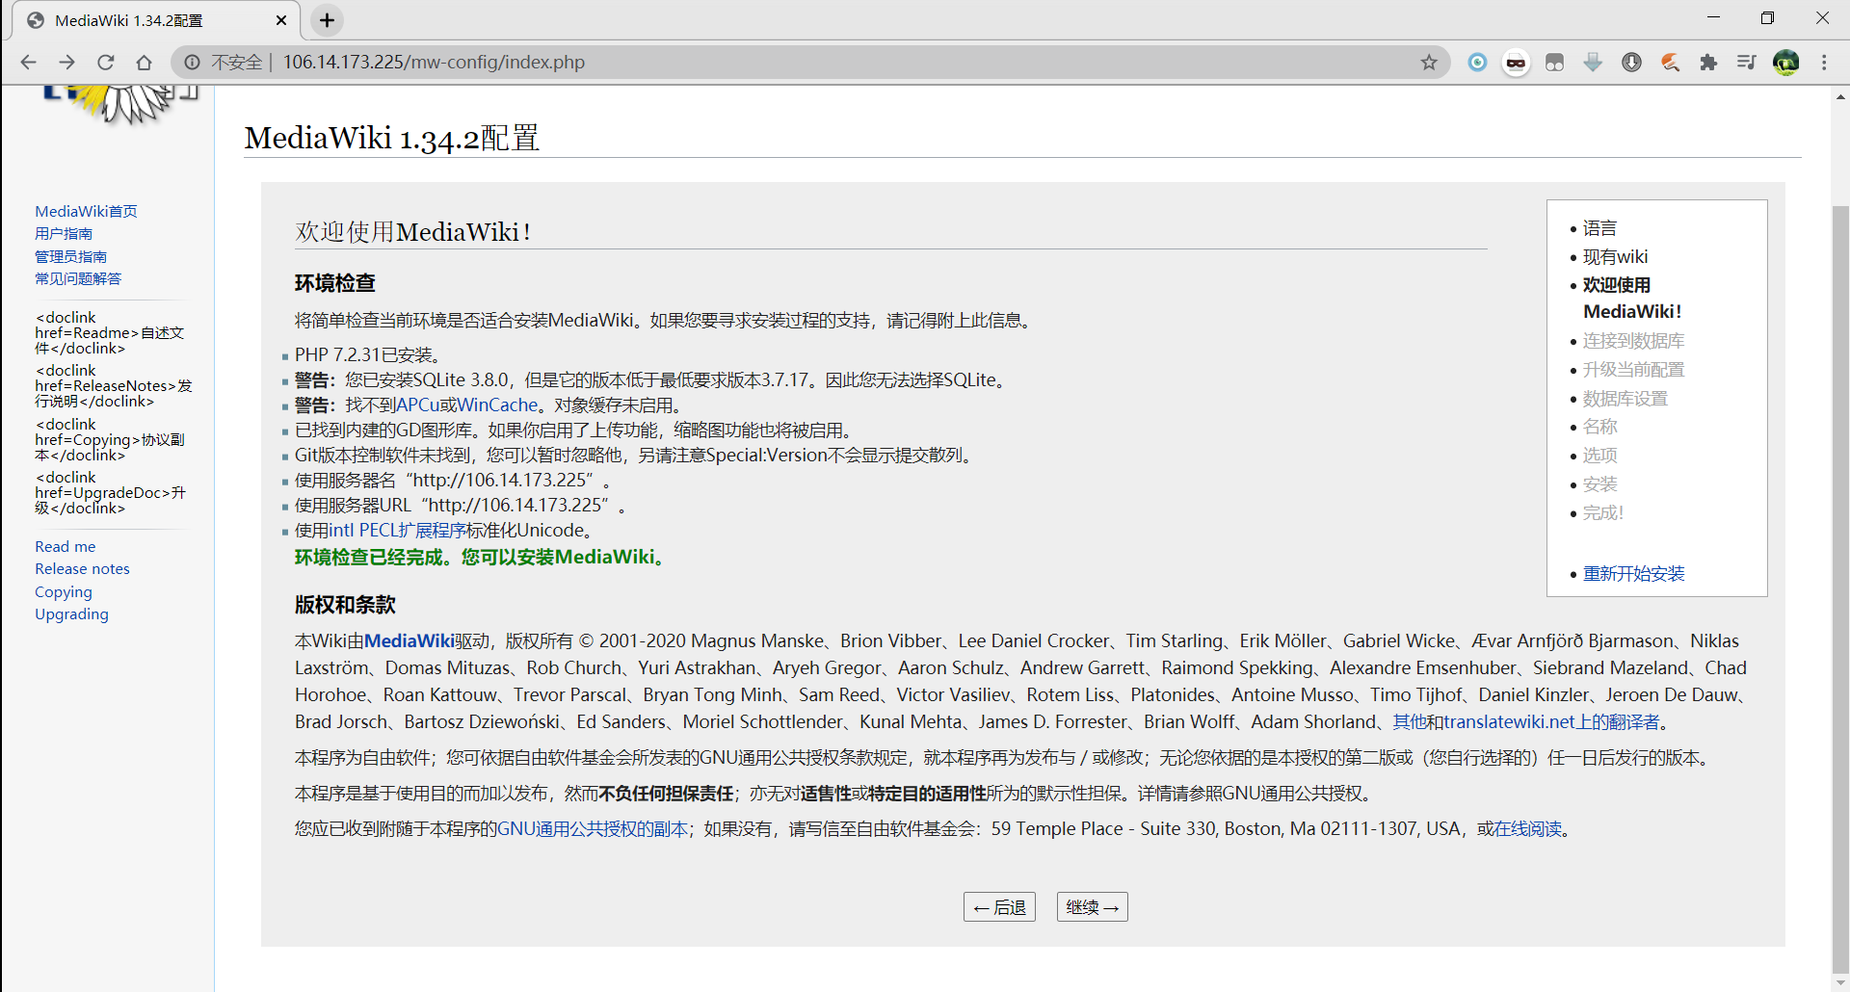Click 重新开始安装 link
1850x992 pixels.
point(1633,574)
